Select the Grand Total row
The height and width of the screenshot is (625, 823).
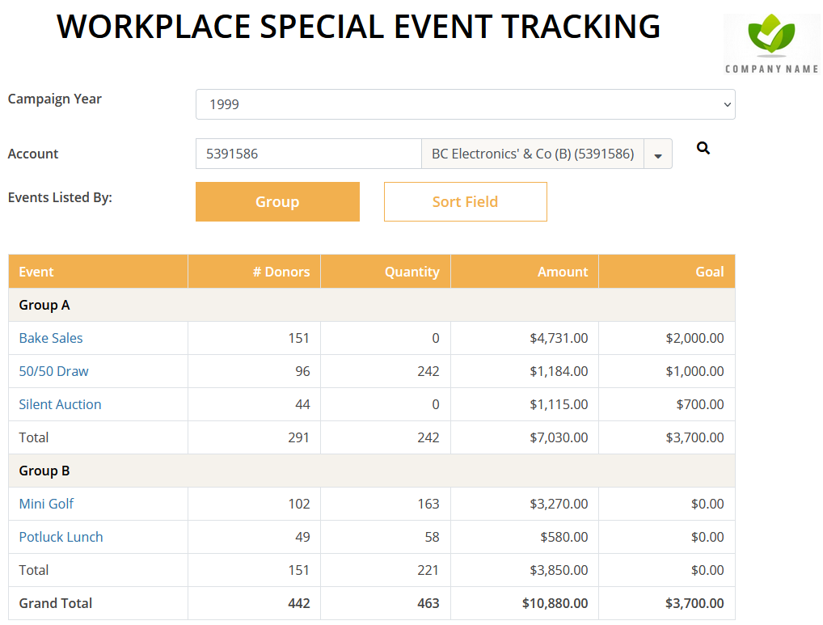pos(55,603)
